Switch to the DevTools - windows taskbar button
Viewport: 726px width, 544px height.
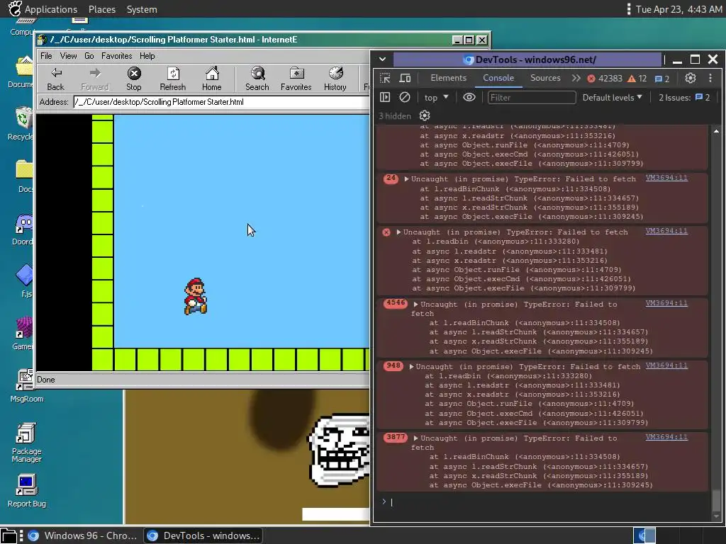tap(203, 535)
